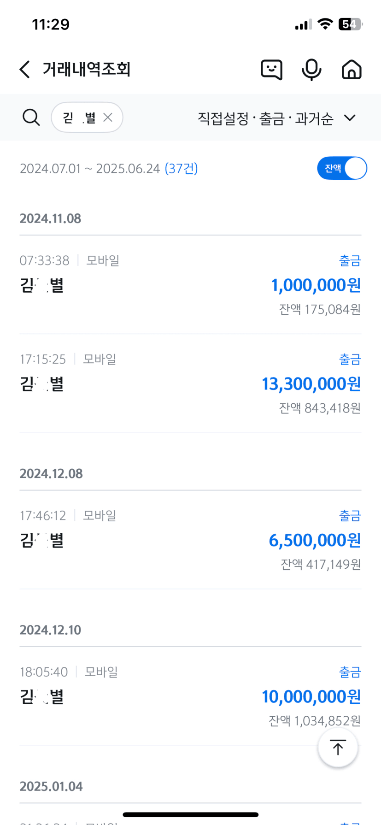Viewport: 381px width, 825px height.
Task: Tap the microphone voice icon
Action: tap(311, 70)
